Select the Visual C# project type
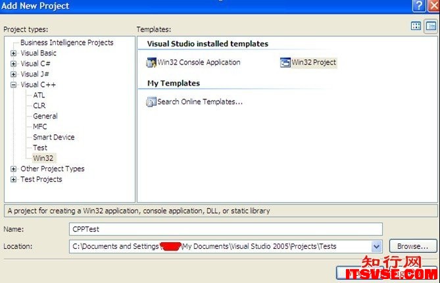440x283 pixels. 36,64
